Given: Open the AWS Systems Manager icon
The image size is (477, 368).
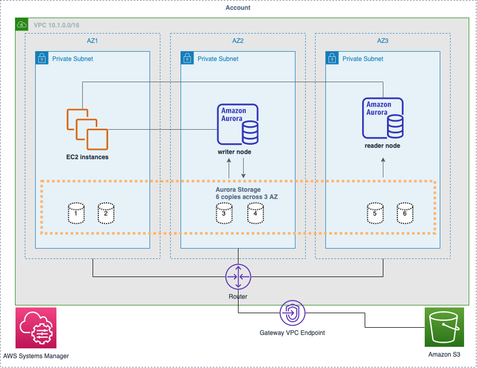Looking at the screenshot, I should tap(36, 328).
